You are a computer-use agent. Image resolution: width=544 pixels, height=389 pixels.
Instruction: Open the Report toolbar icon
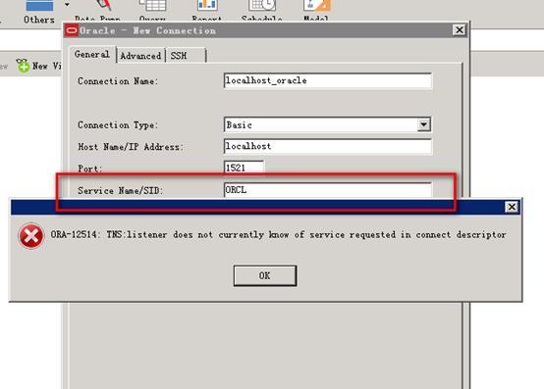click(207, 11)
